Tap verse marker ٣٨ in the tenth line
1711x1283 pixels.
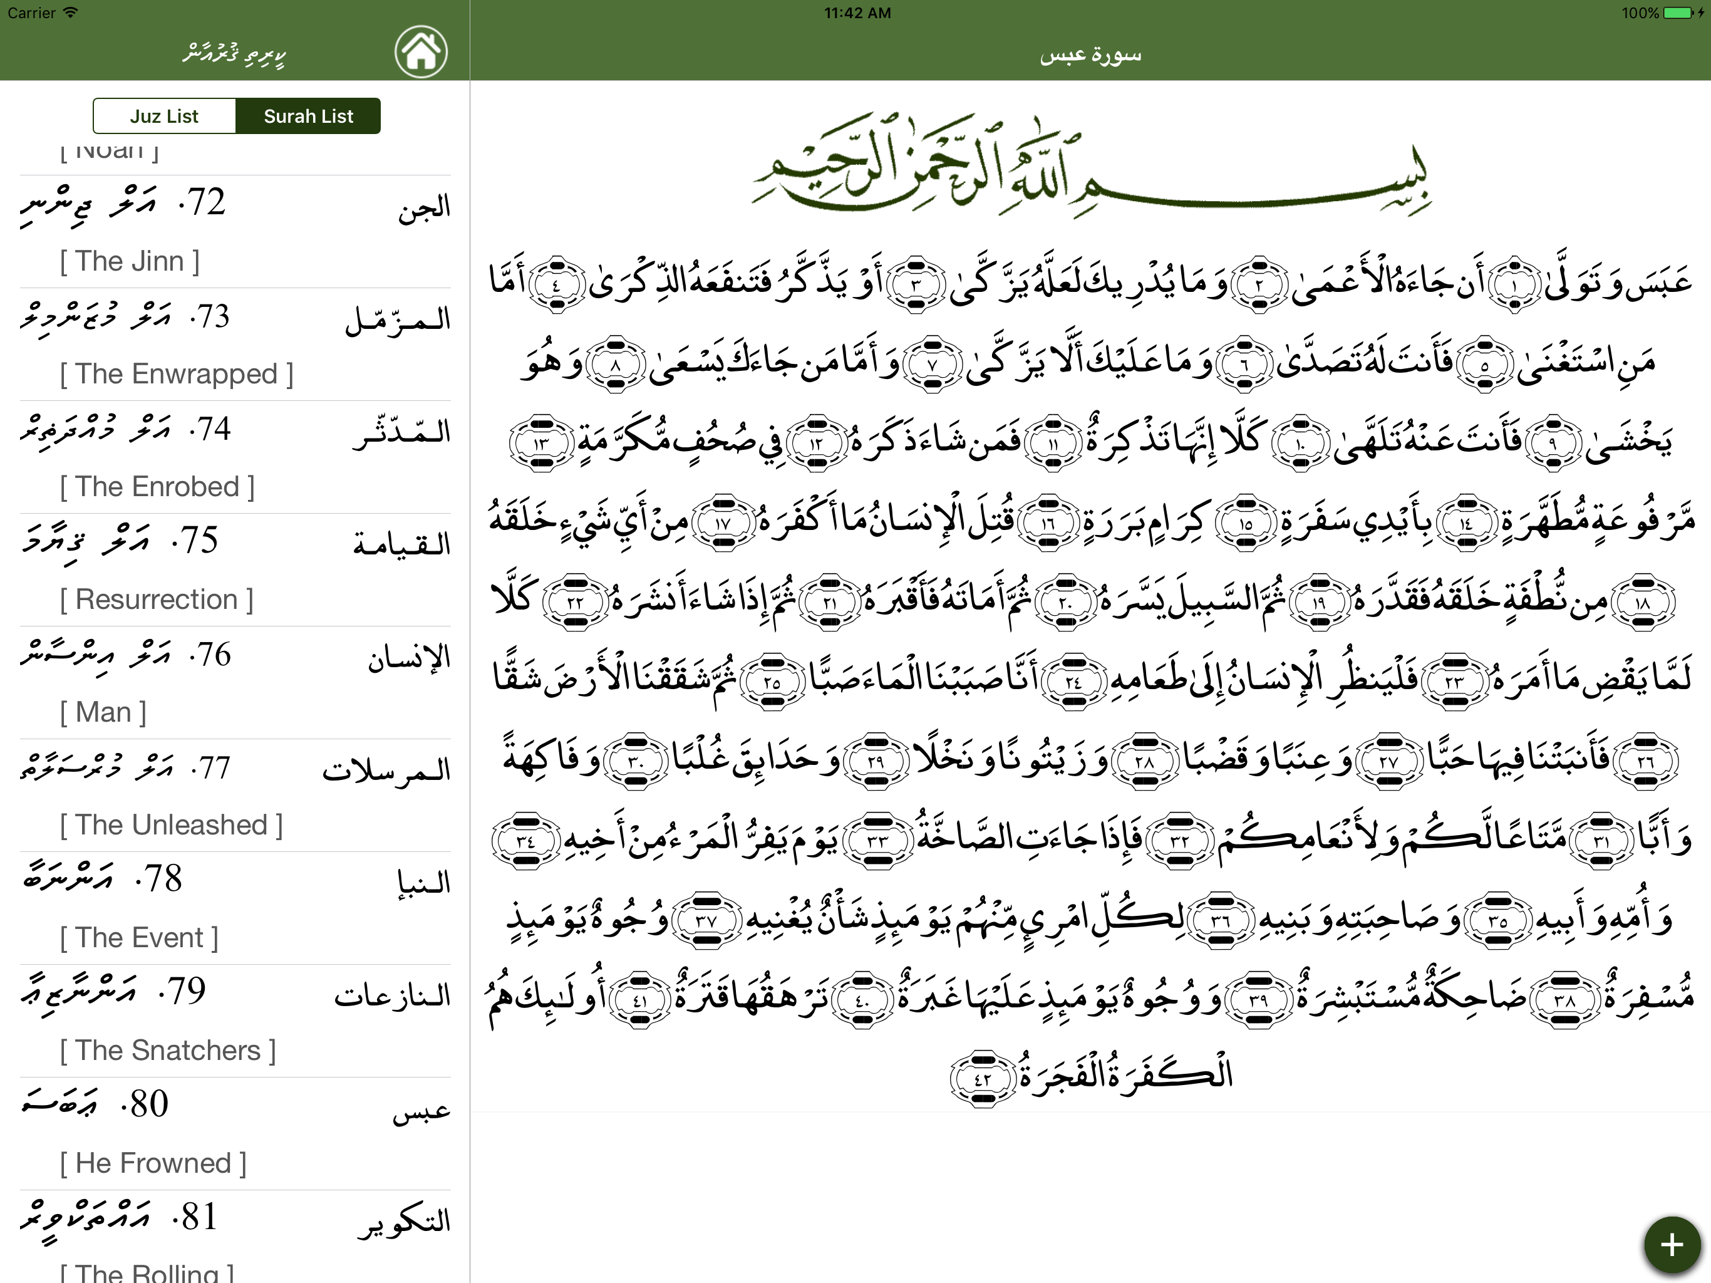click(1565, 1000)
